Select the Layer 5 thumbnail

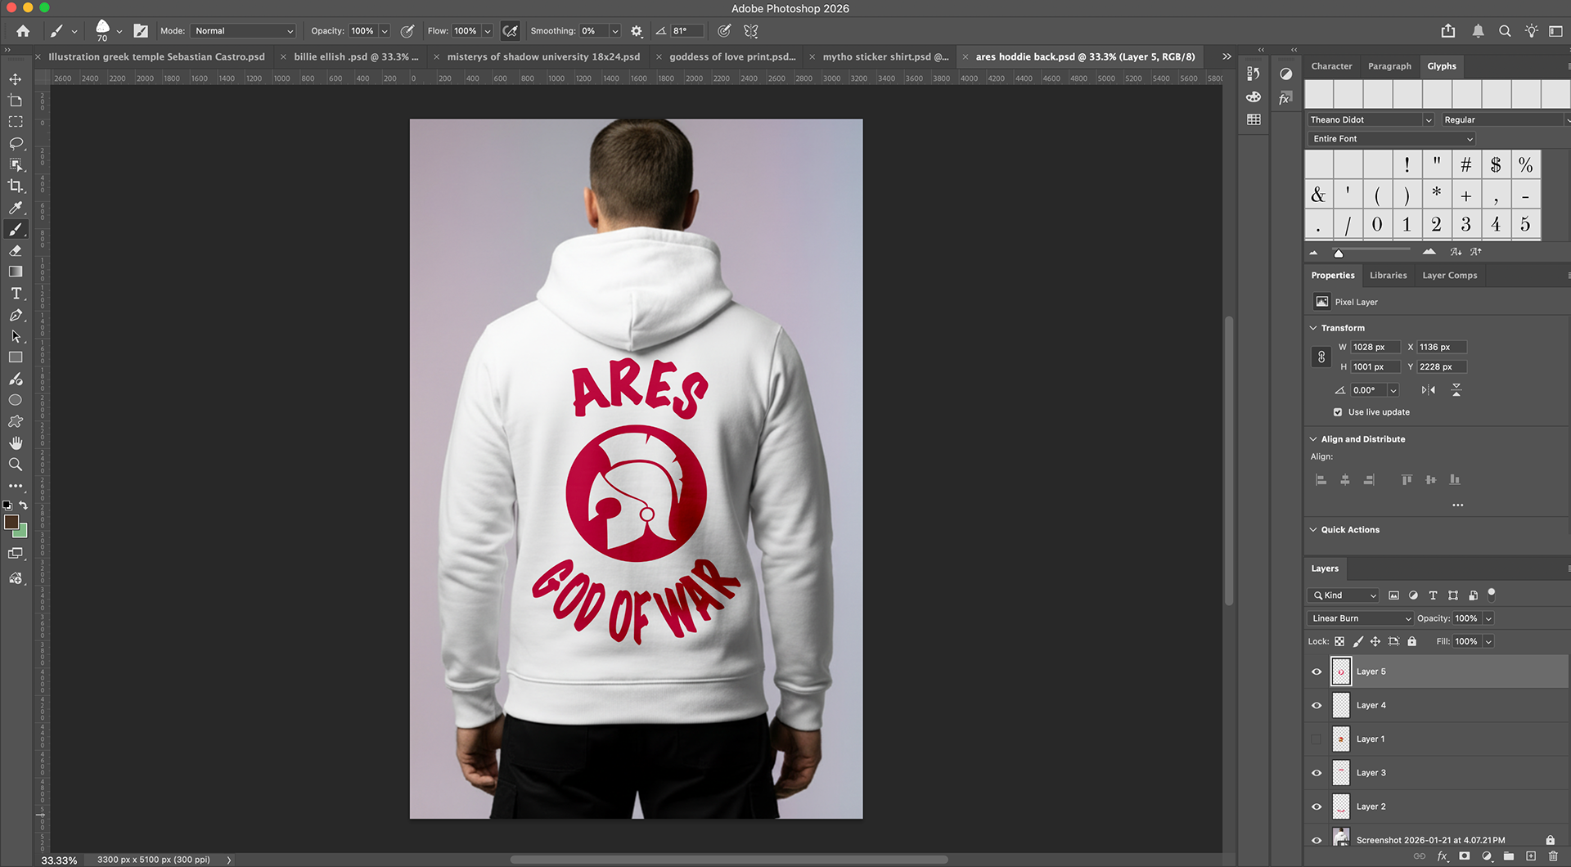[1341, 672]
